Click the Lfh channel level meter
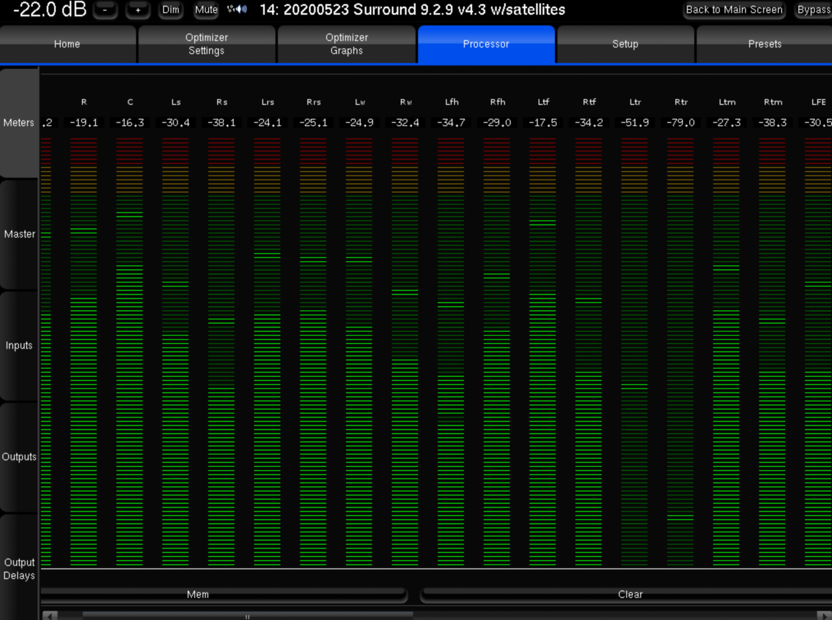The height and width of the screenshot is (620, 832). pos(451,352)
